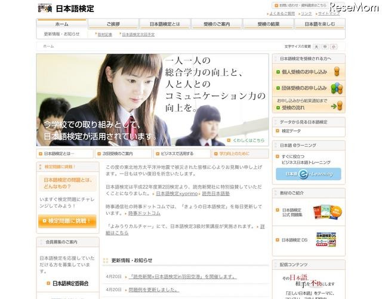This screenshot has height=299, width=382.
Task: Set text size to 中 (medium)
Action: pos(325,46)
